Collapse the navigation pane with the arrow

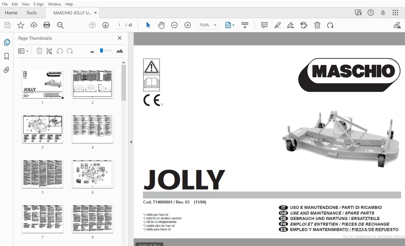[x=131, y=142]
